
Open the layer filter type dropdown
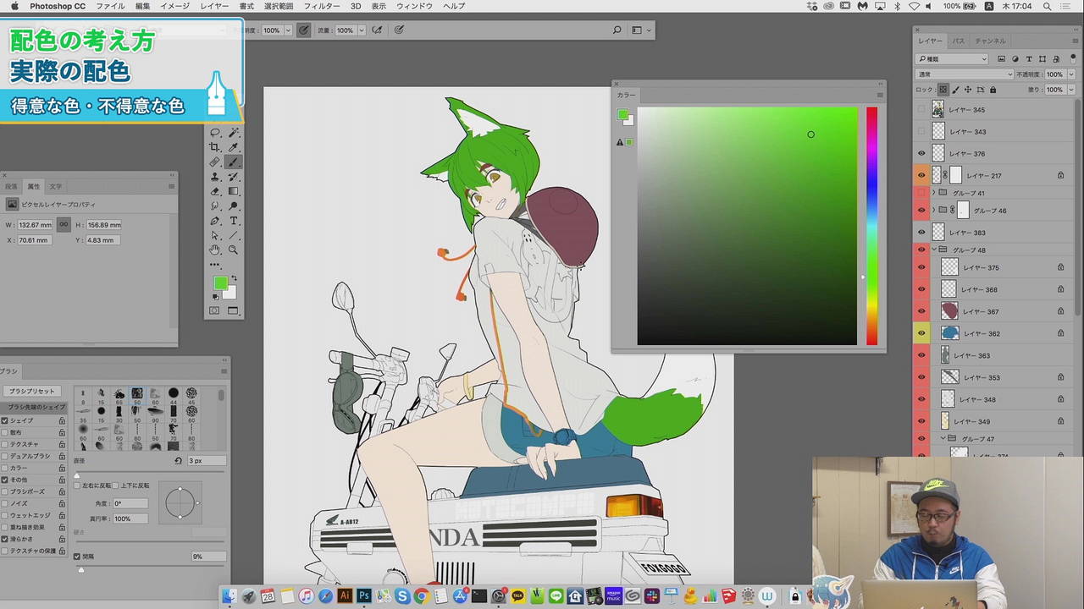tap(953, 59)
